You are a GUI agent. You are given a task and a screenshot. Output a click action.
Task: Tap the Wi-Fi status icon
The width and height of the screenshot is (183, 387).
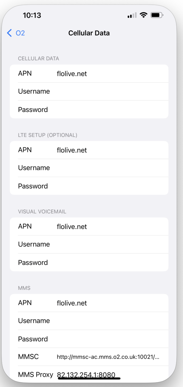click(144, 15)
